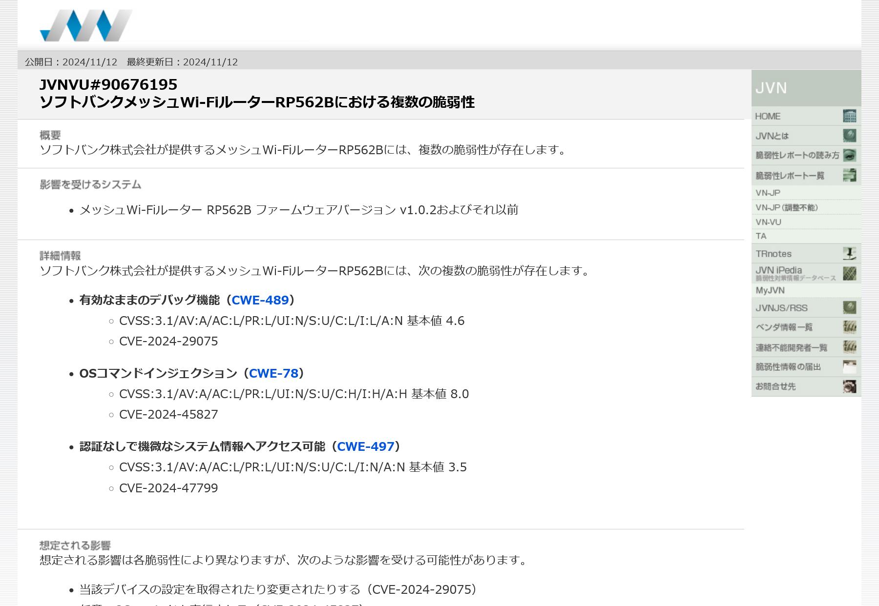Open 脆弱性情報の届出 from the sidebar
Image resolution: width=879 pixels, height=606 pixels.
pyautogui.click(x=806, y=367)
